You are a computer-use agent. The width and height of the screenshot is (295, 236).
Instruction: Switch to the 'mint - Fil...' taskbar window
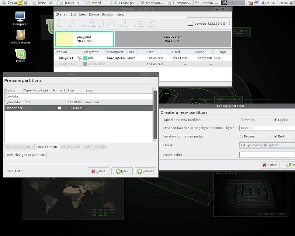click(44, 3)
